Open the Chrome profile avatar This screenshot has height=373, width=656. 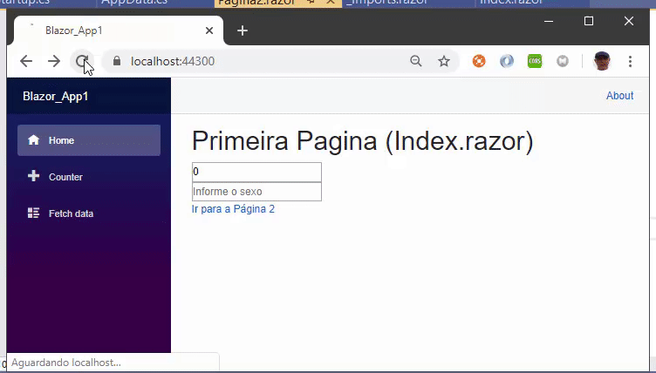point(602,61)
